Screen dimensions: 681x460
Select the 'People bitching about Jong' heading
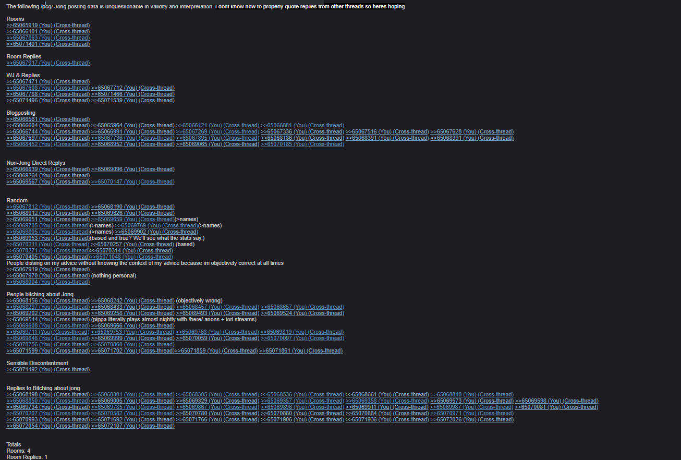pos(40,294)
